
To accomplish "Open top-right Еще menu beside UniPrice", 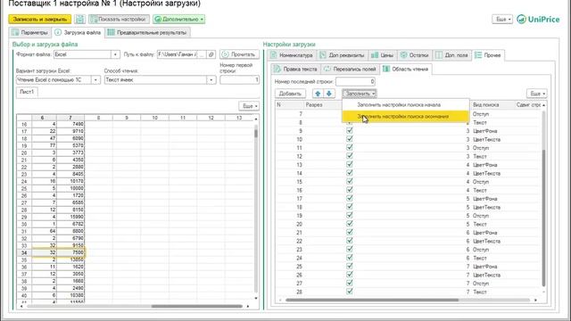I will click(x=502, y=19).
